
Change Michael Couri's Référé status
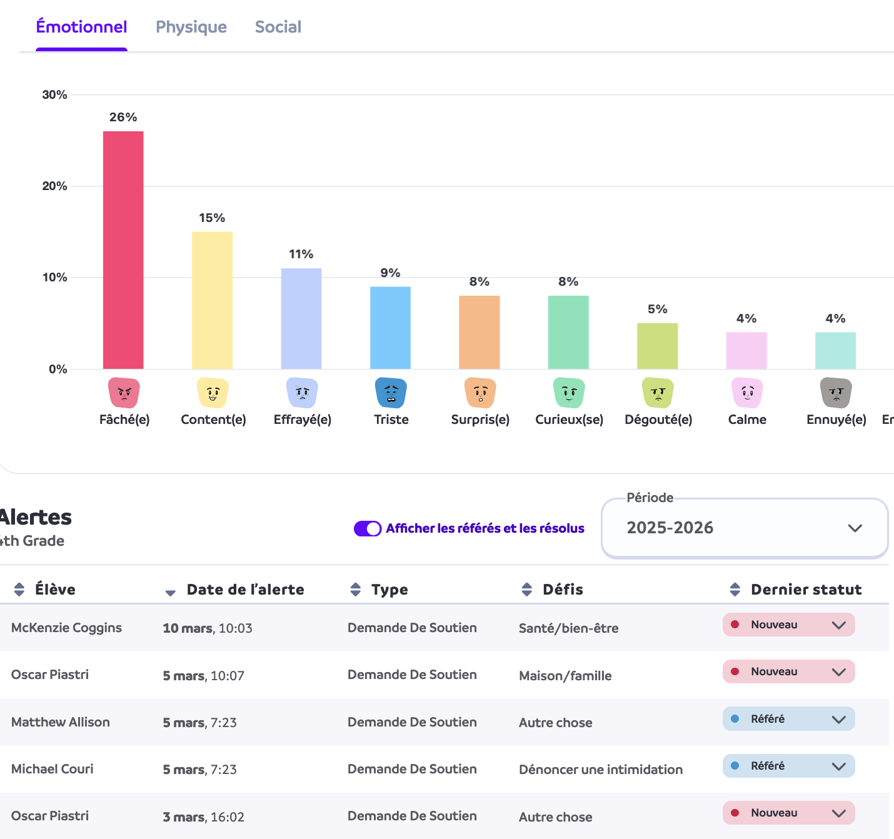[788, 766]
